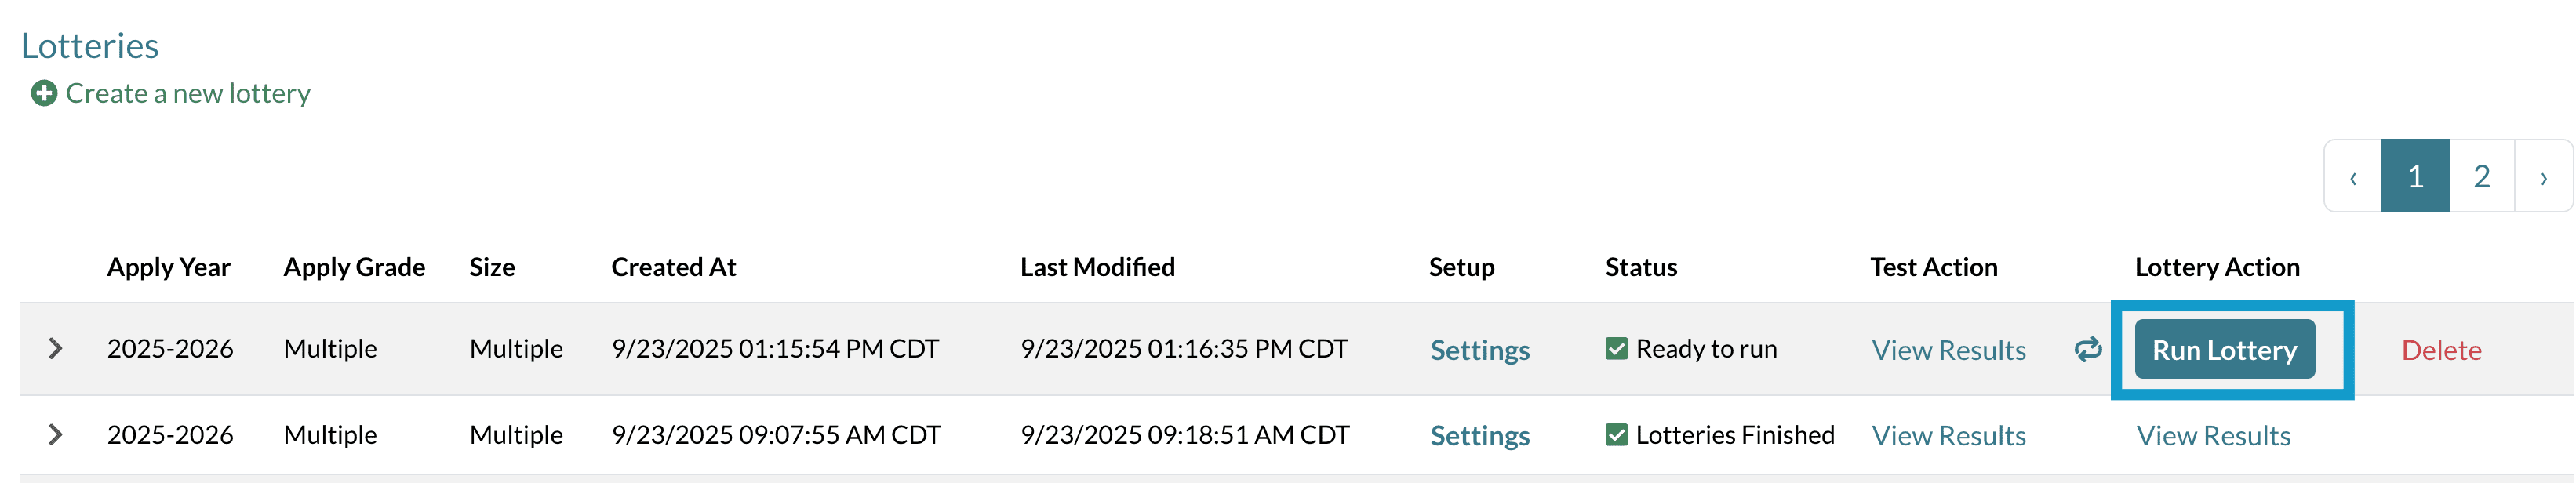Select page 1 in pagination

(x=2415, y=177)
